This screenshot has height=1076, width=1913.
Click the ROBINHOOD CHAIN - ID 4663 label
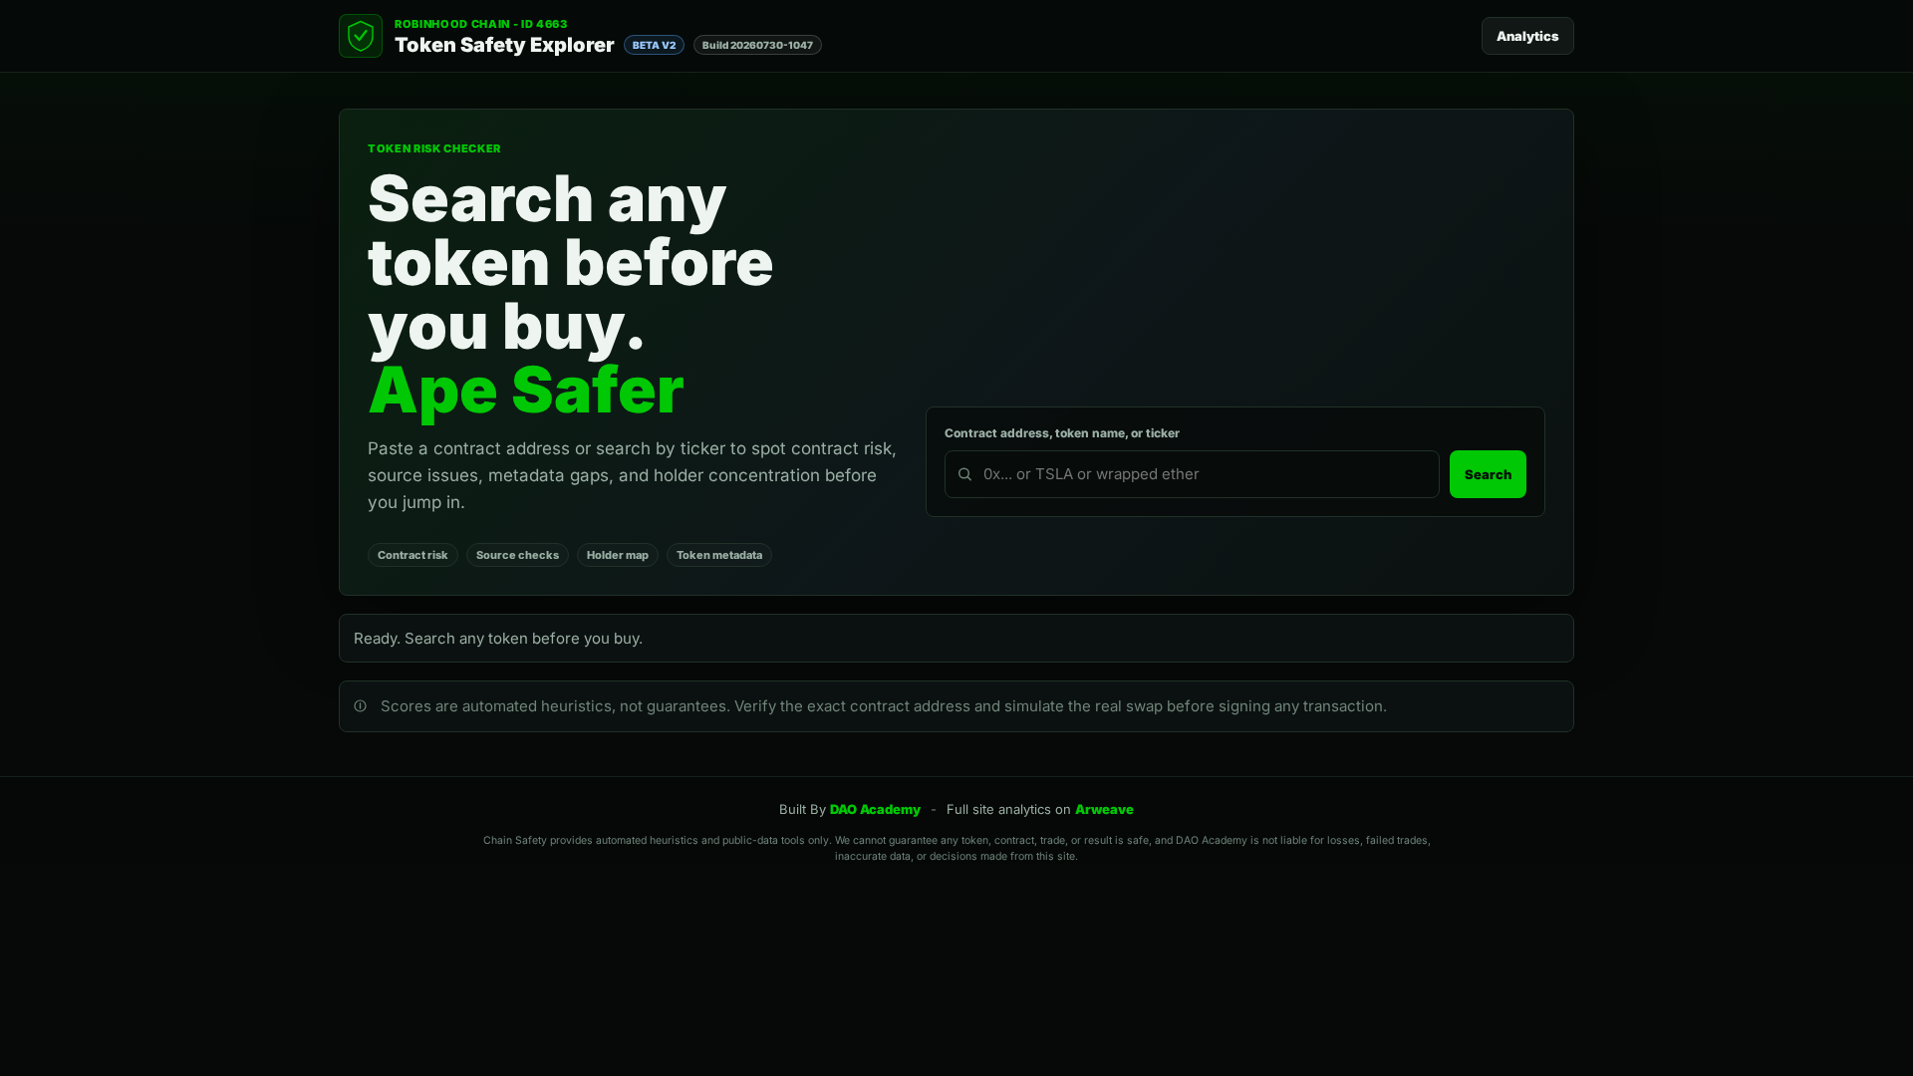[481, 24]
